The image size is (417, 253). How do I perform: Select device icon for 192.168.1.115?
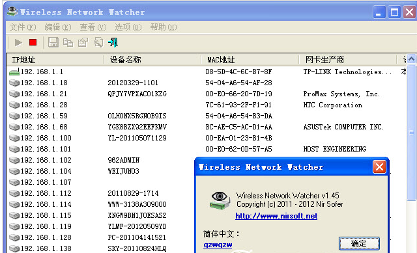click(14, 215)
